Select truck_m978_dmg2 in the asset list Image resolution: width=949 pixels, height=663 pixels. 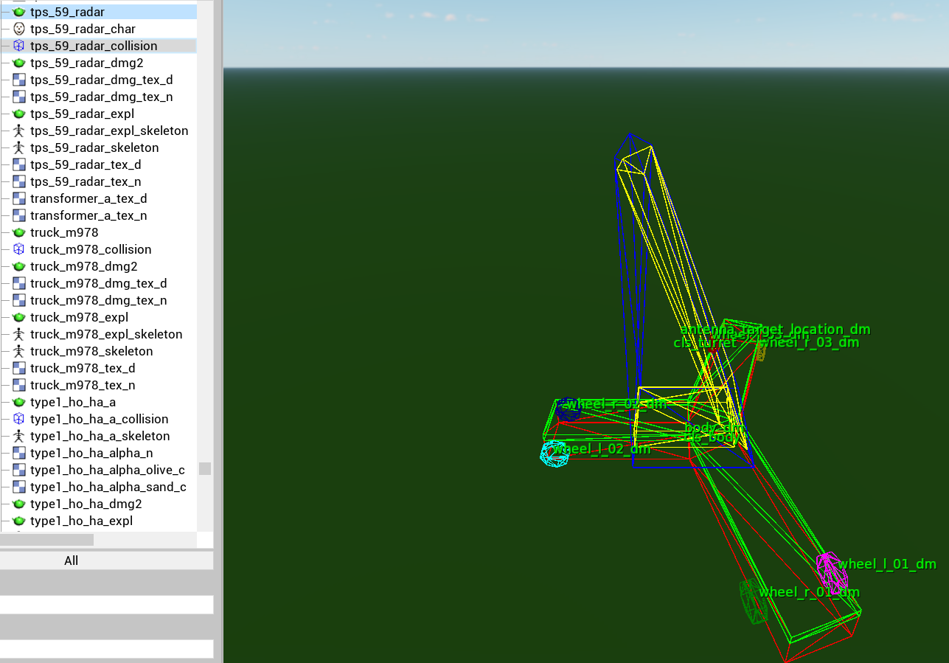(83, 266)
